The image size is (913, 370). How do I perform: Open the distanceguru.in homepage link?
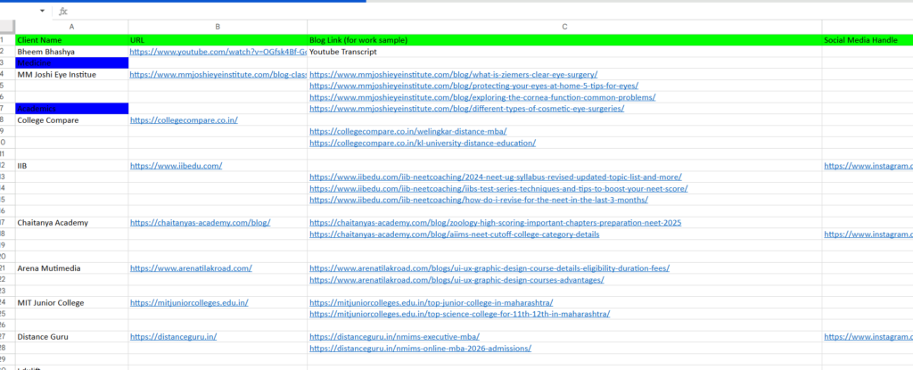[174, 337]
